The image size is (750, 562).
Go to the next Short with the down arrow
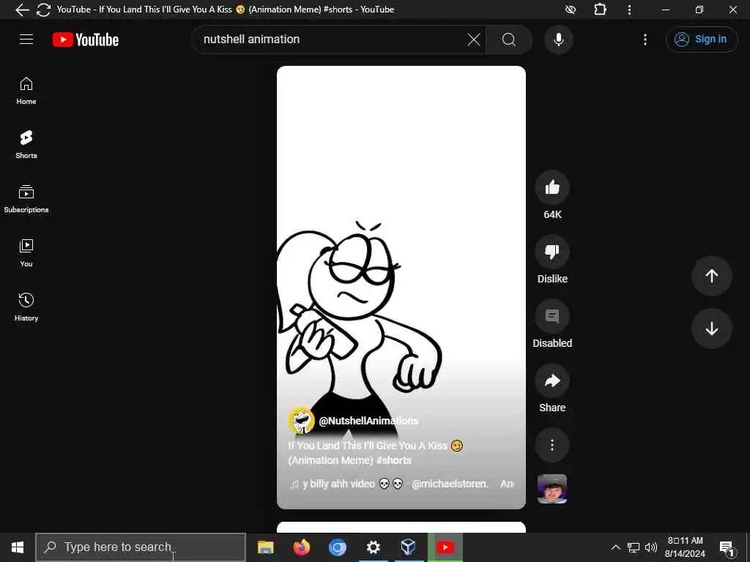click(x=711, y=329)
